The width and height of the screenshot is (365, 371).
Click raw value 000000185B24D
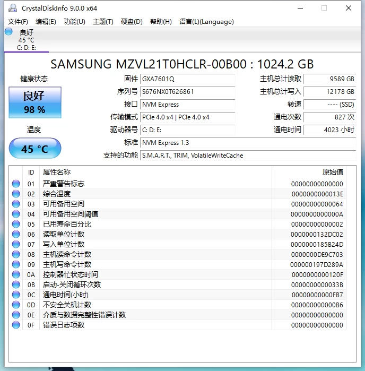click(317, 245)
